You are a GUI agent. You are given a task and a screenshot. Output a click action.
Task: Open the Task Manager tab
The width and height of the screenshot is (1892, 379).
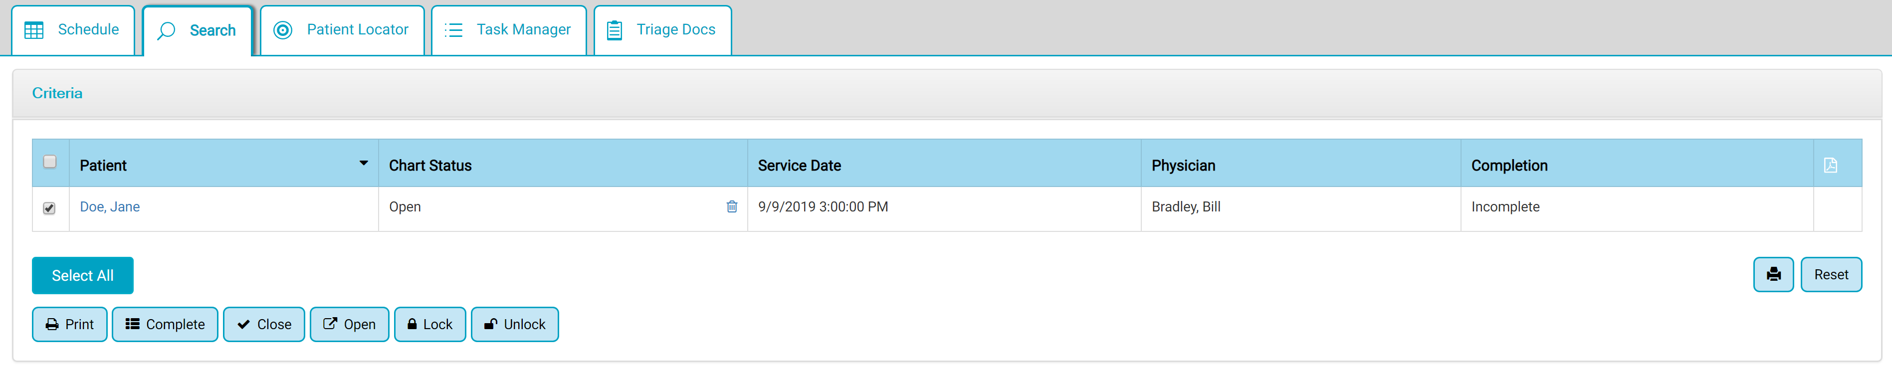(508, 30)
